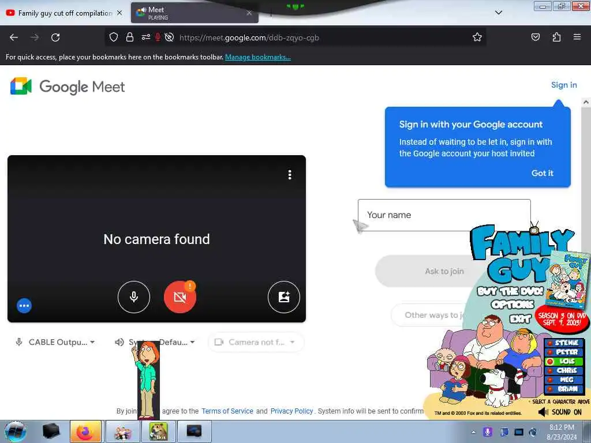Open site permissions icon in address bar
Viewport: 591px width, 443px height.
click(145, 37)
